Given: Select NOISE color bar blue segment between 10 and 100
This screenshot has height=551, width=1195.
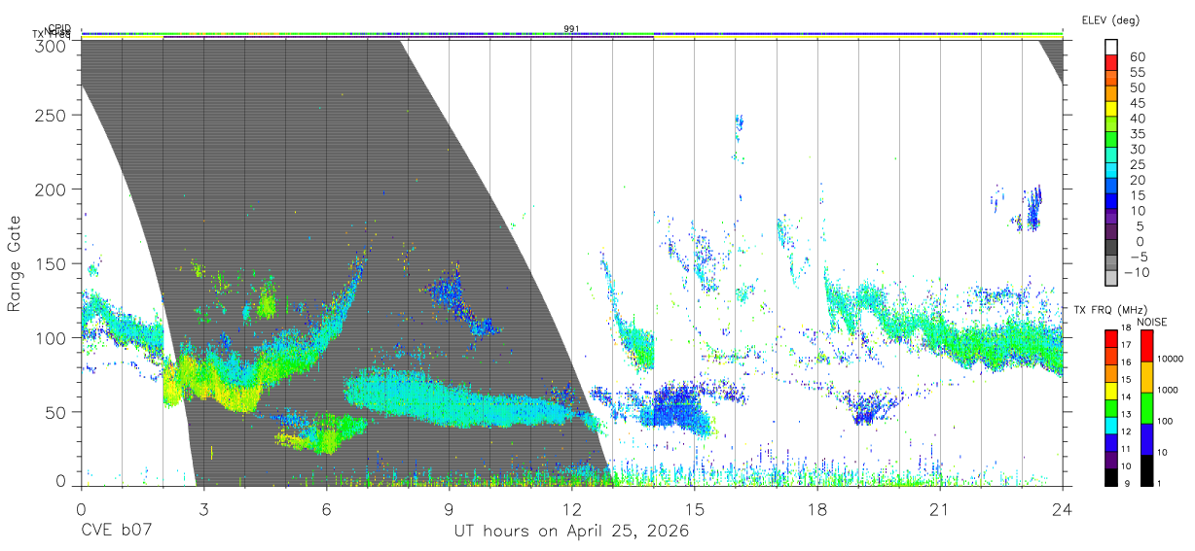Looking at the screenshot, I should point(1146,437).
